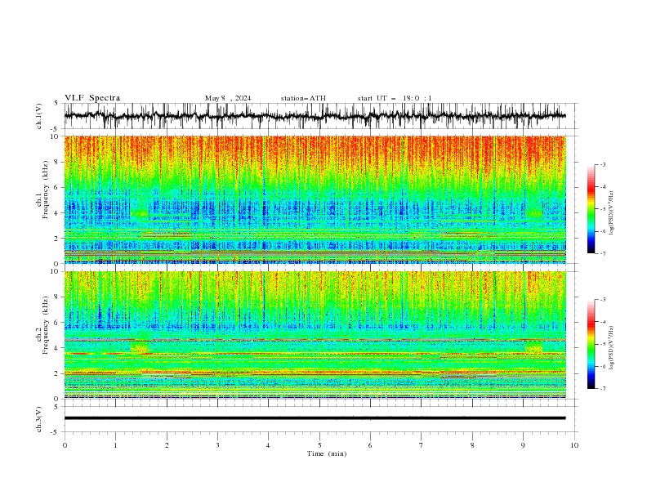Click the time axis tick label "8"
This screenshot has width=647, height=500.
pyautogui.click(x=472, y=445)
